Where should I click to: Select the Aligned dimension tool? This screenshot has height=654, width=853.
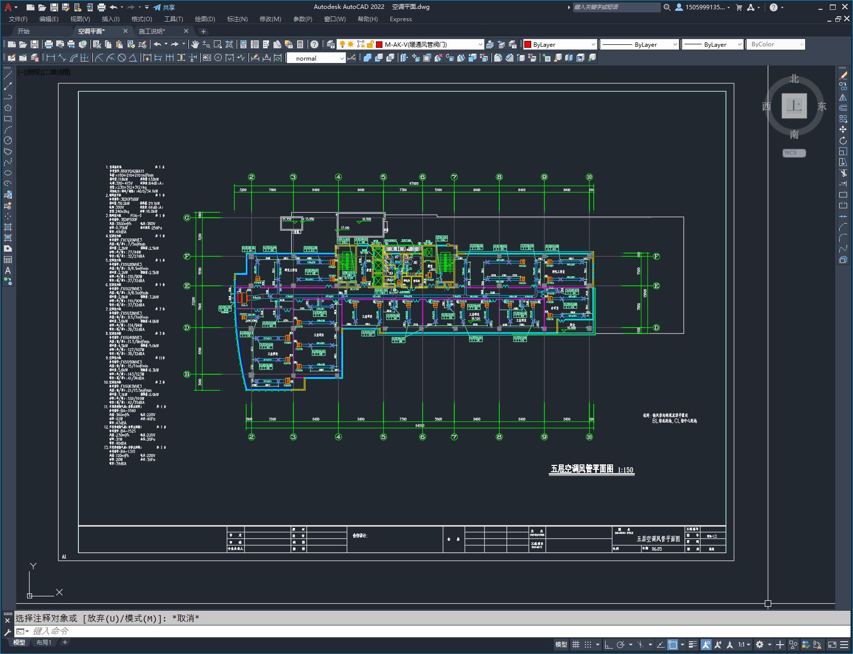(62, 58)
